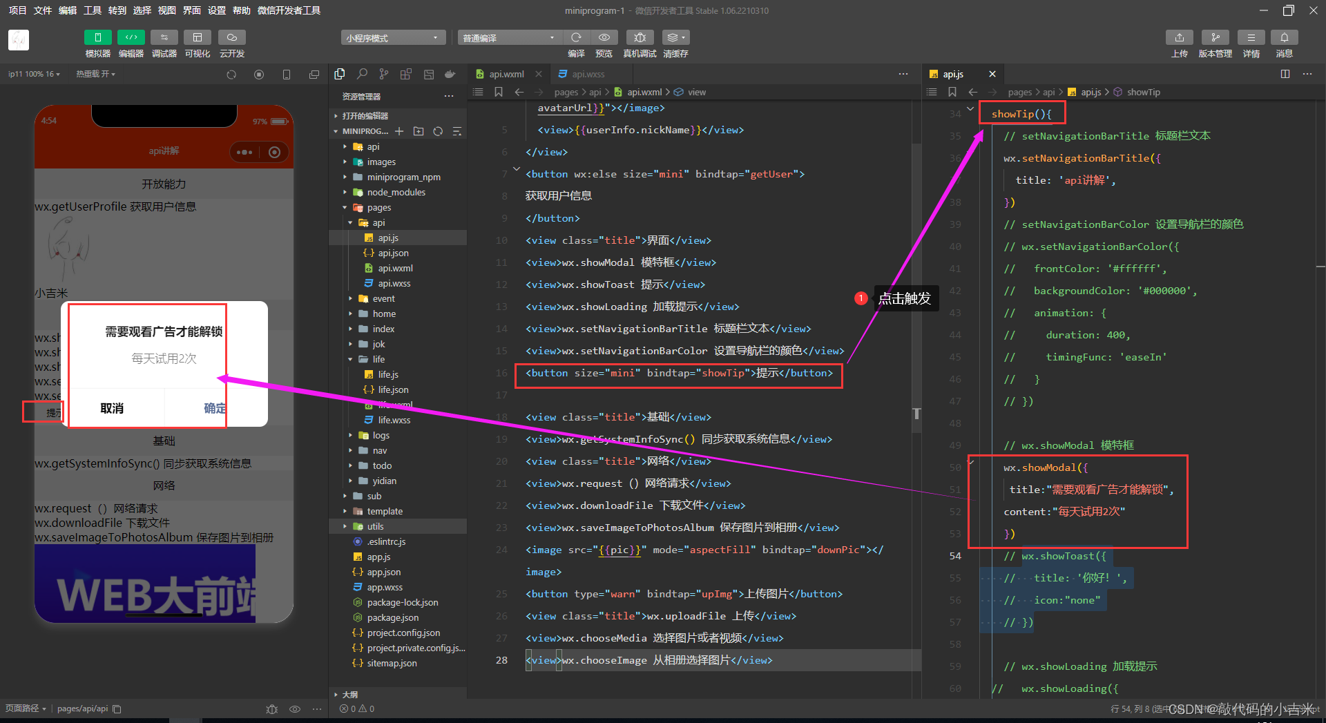Switch to the api.wxss tab

click(588, 74)
